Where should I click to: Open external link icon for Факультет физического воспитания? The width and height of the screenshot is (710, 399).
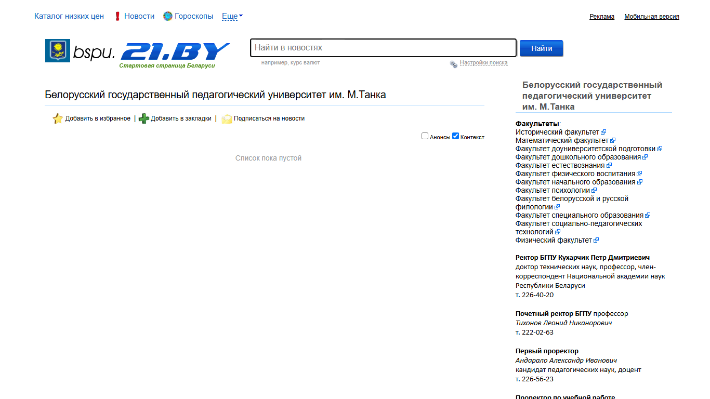click(639, 174)
